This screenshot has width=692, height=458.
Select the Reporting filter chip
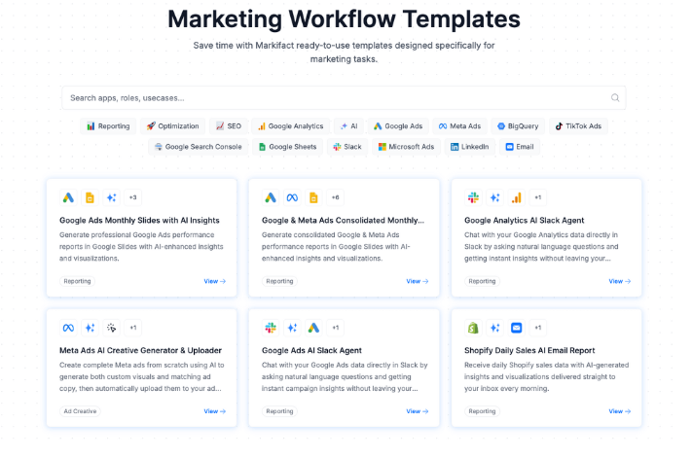pos(108,125)
